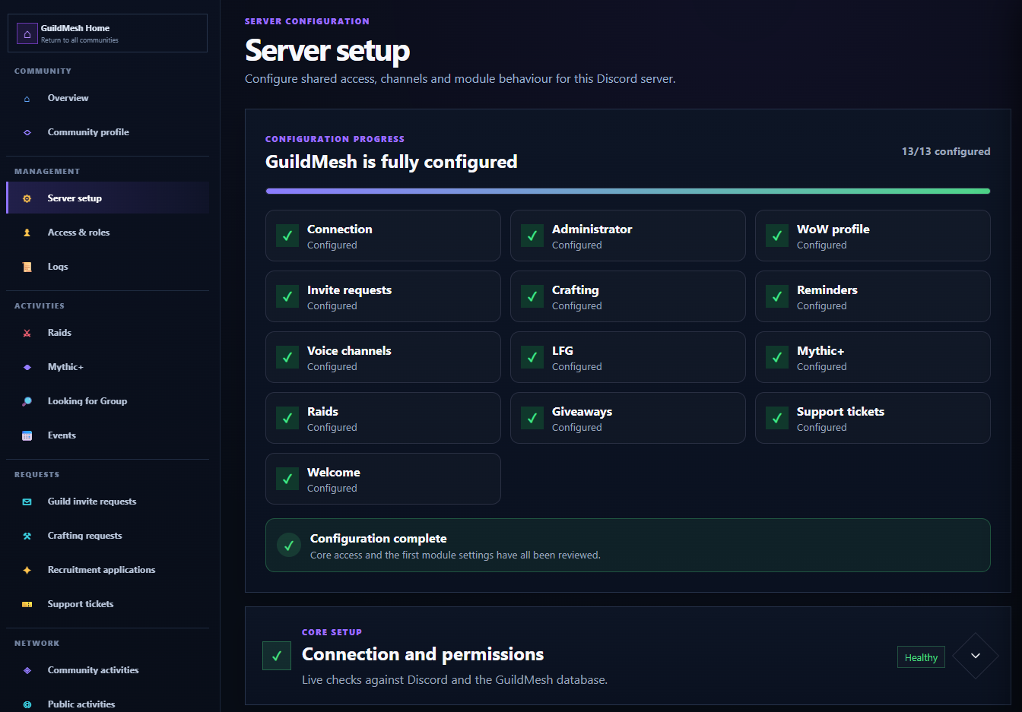Viewport: 1022px width, 712px height.
Task: Open the WoW profile configuration card
Action: click(x=873, y=236)
